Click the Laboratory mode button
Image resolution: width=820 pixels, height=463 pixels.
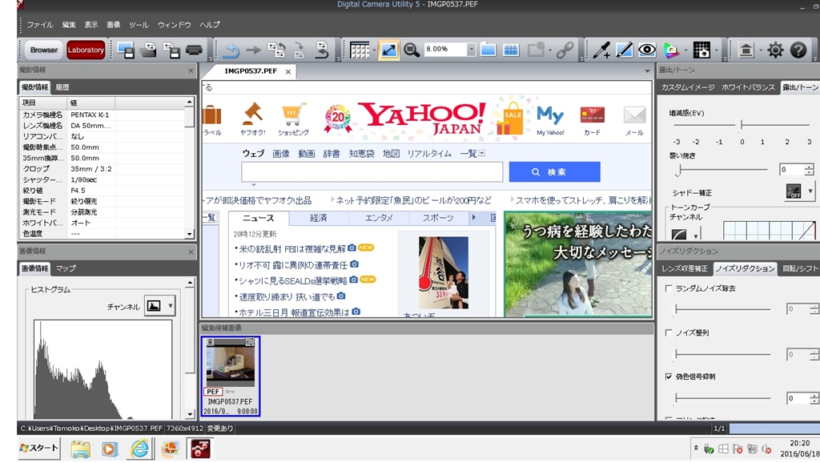86,50
